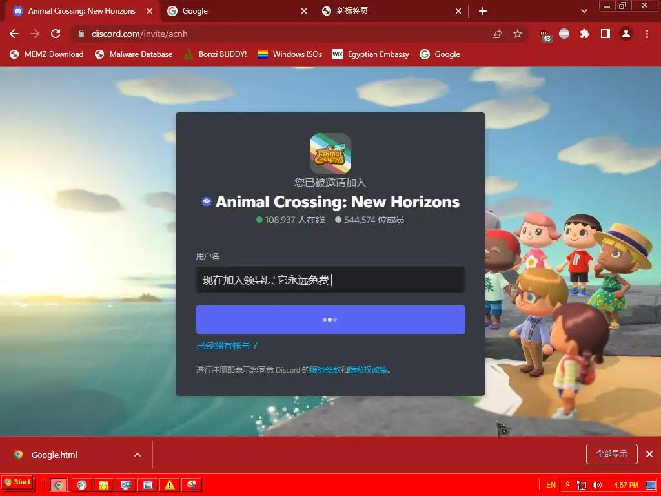Click the last taskbar program icon
The image size is (661, 496).
coord(192,485)
